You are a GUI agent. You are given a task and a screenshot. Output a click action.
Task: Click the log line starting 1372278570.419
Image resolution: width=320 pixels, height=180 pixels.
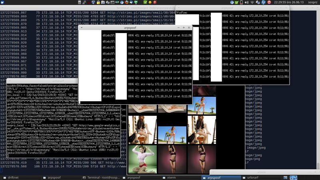(x=63, y=162)
